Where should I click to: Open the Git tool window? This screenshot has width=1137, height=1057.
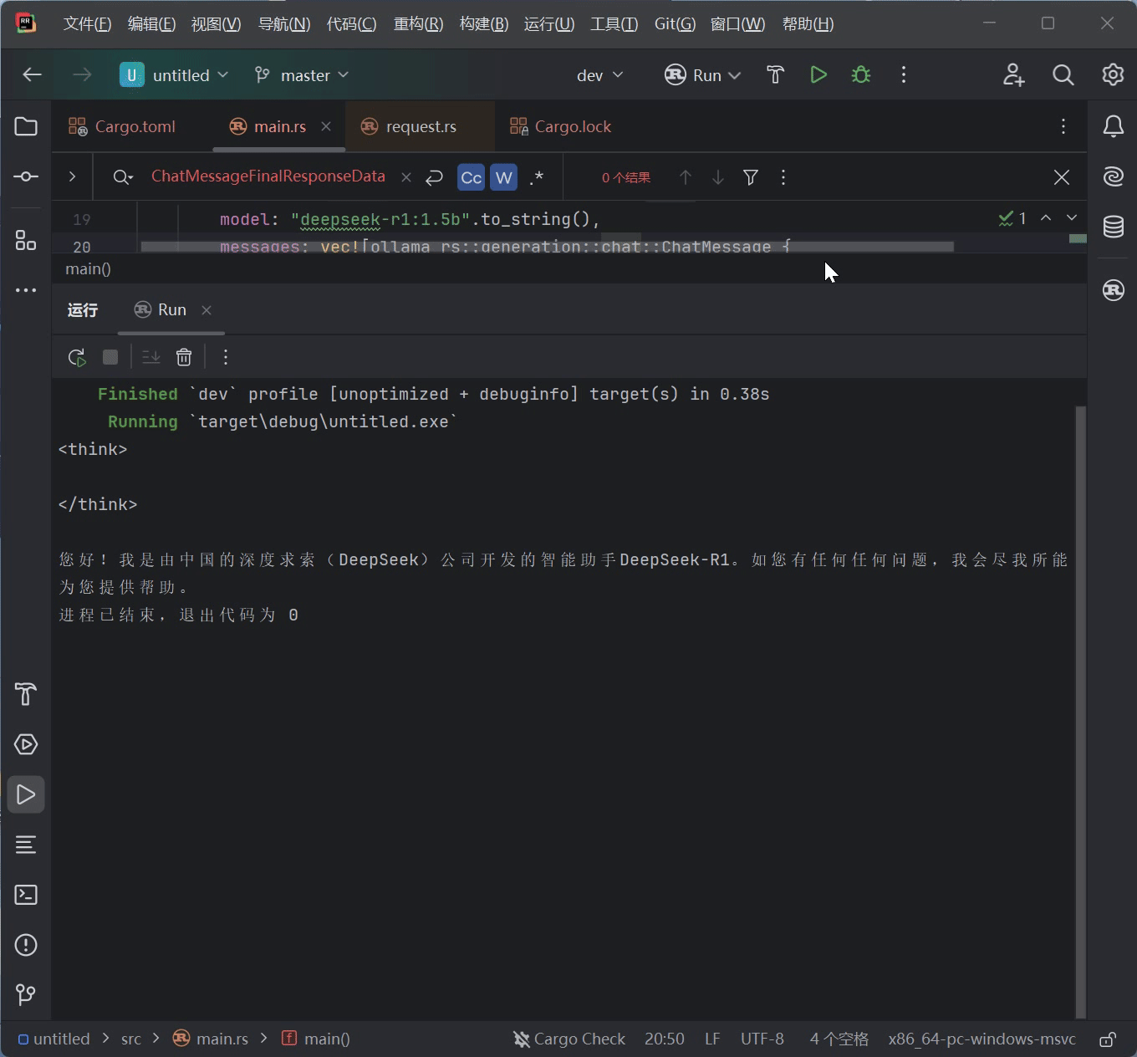pyautogui.click(x=26, y=994)
